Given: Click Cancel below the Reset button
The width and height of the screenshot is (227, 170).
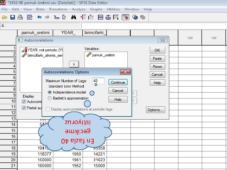Looking at the screenshot, I should pyautogui.click(x=157, y=75).
